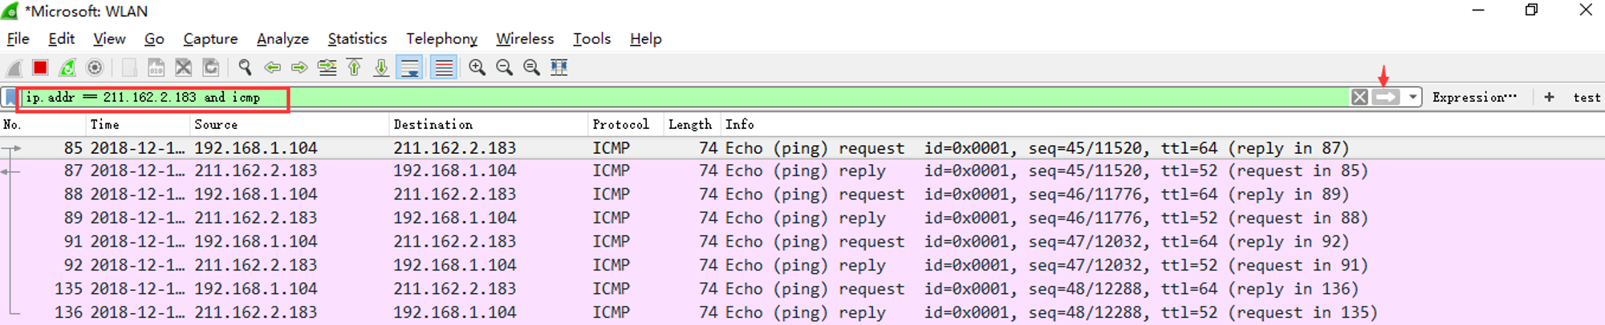Screen dimensions: 1605x325
Task: Toggle packet colorization rules button
Action: coord(443,67)
